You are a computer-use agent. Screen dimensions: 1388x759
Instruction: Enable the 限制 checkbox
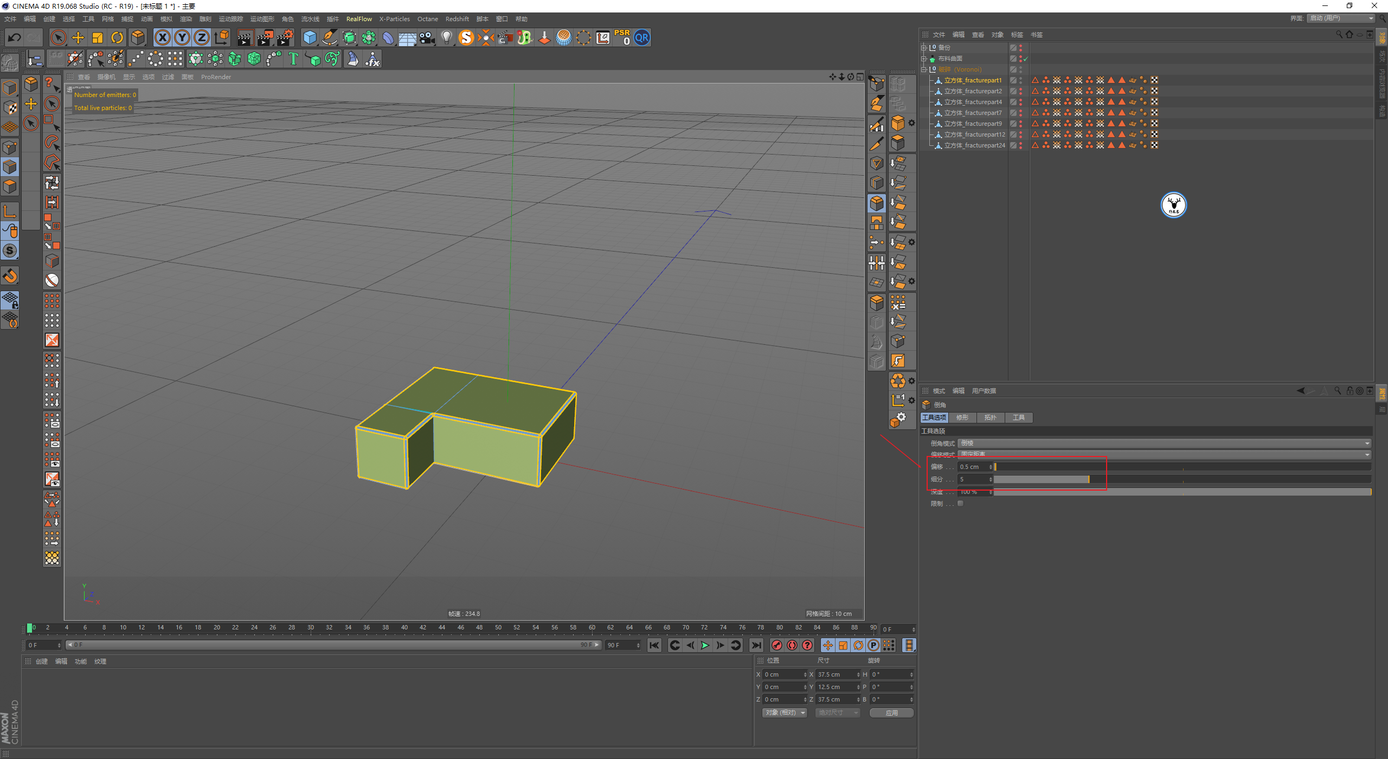coord(961,504)
